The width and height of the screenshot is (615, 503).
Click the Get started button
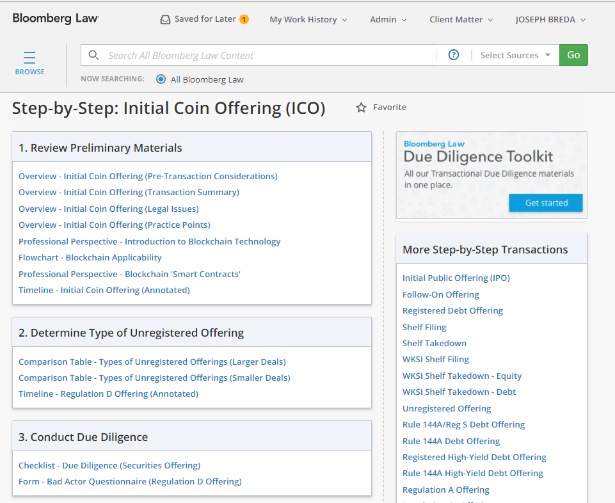546,203
